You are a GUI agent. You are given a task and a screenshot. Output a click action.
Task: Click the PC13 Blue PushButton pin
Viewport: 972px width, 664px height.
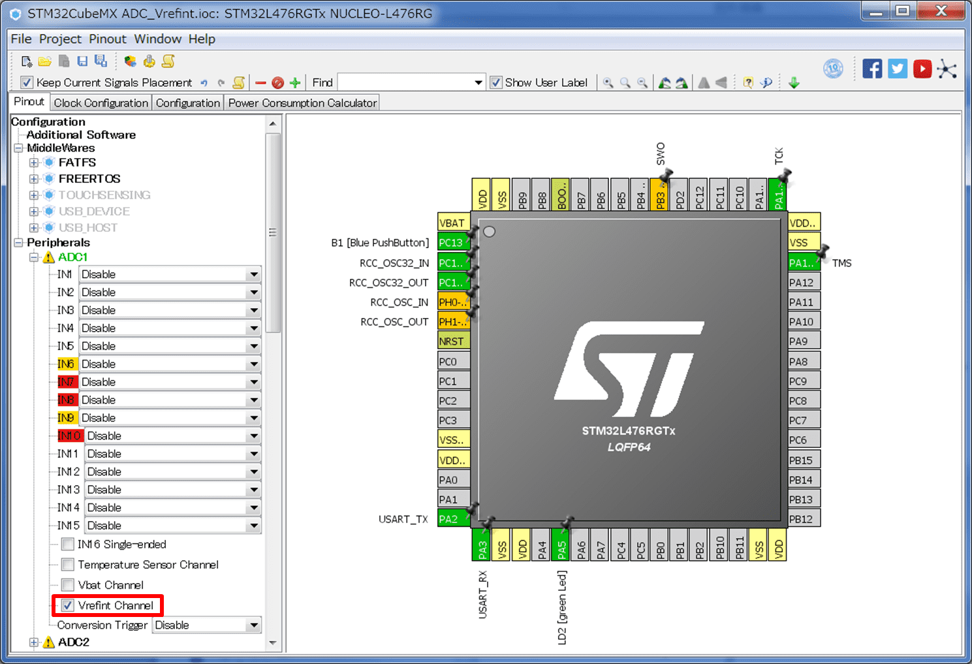pos(452,243)
